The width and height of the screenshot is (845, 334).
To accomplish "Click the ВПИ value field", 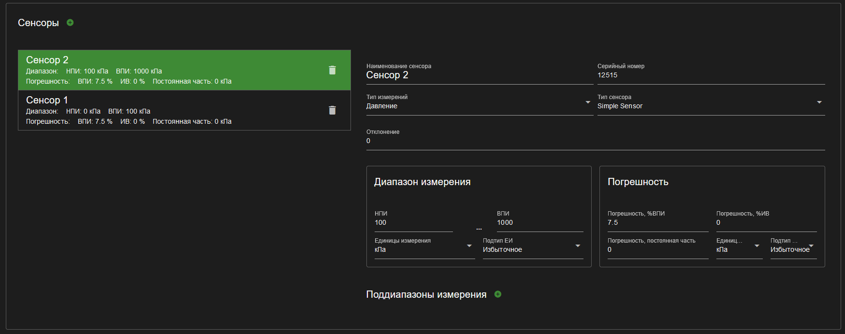I will coord(540,220).
